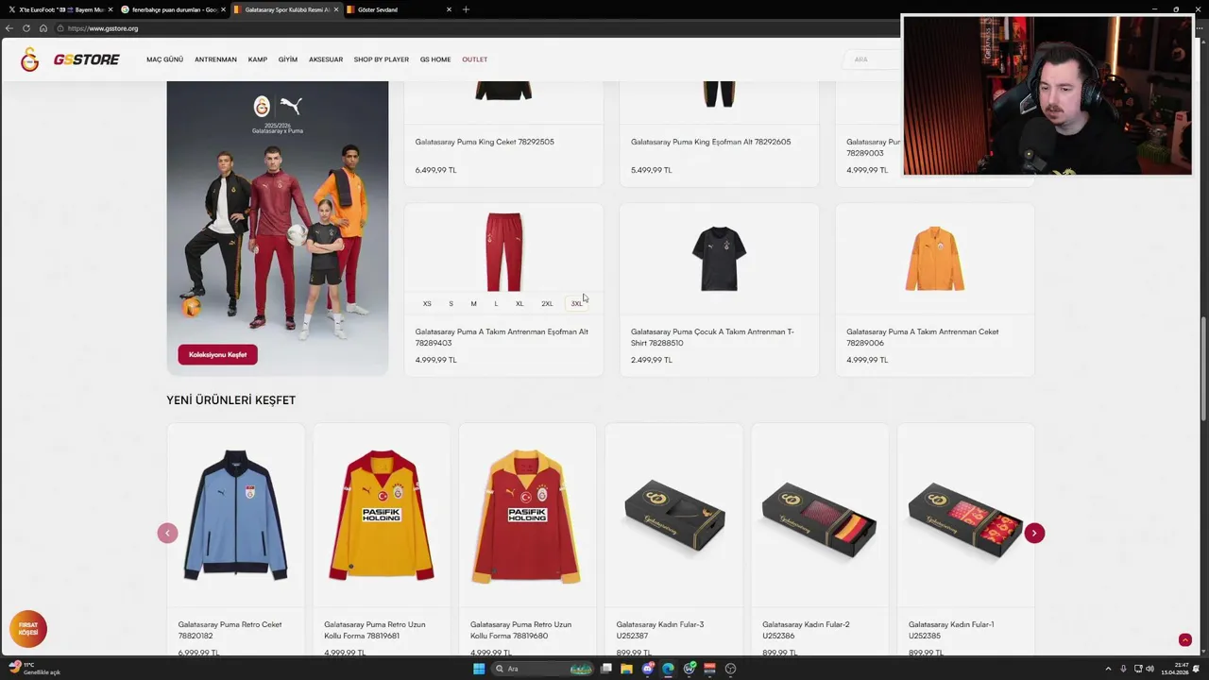Open Galatasaray Puma Retro Ceket 78820182 title
The width and height of the screenshot is (1209, 680).
(230, 630)
